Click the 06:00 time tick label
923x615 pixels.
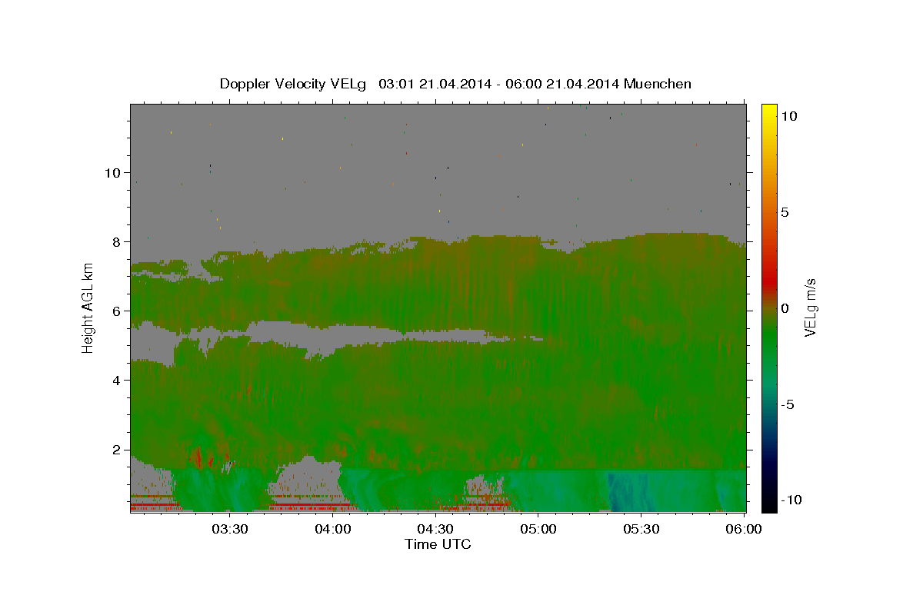point(744,529)
